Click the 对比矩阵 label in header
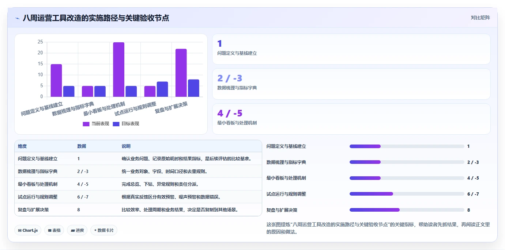Image resolution: width=505 pixels, height=250 pixels. [x=480, y=18]
